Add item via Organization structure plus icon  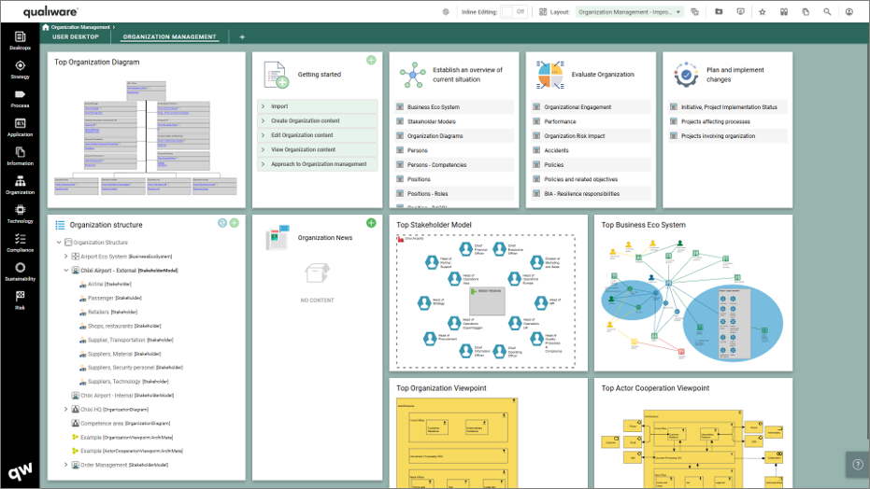pos(235,223)
